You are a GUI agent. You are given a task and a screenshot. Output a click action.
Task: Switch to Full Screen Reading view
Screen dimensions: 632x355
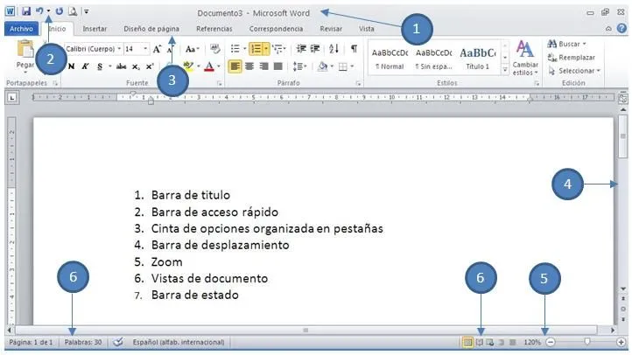479,343
